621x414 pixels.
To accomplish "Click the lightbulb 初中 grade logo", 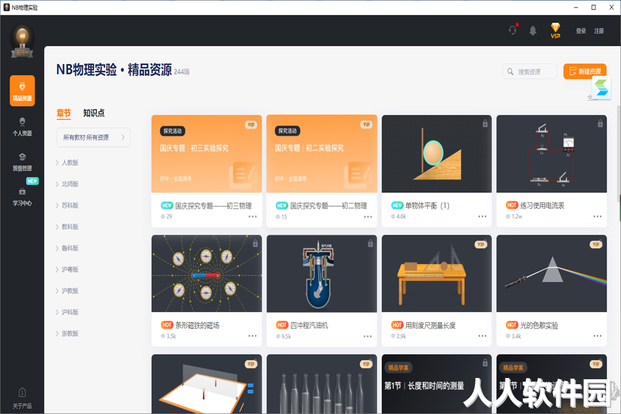I will coord(22,41).
